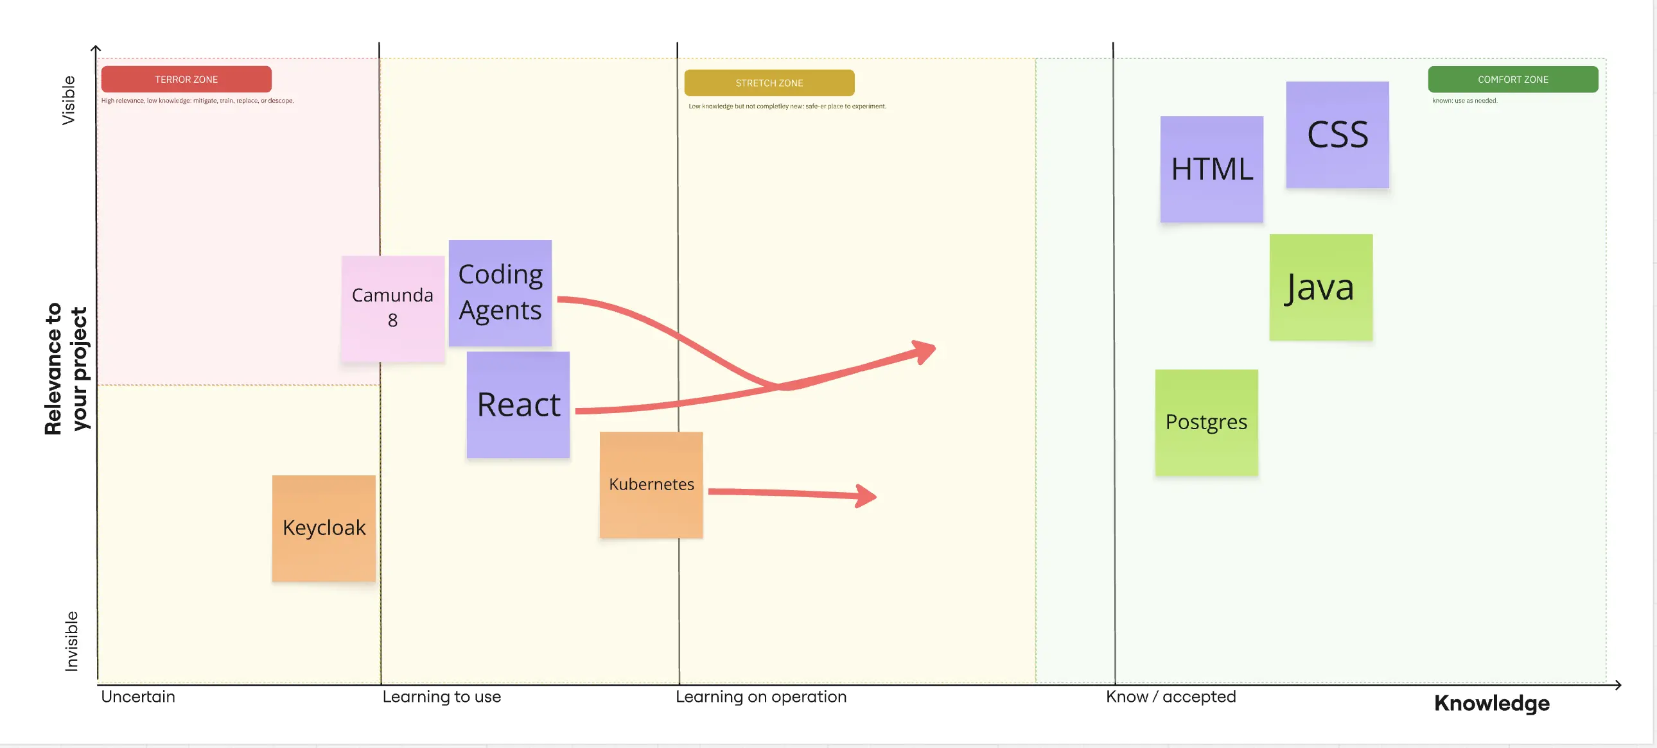Click the 'Learning to use' axis label
1657x748 pixels.
click(441, 697)
